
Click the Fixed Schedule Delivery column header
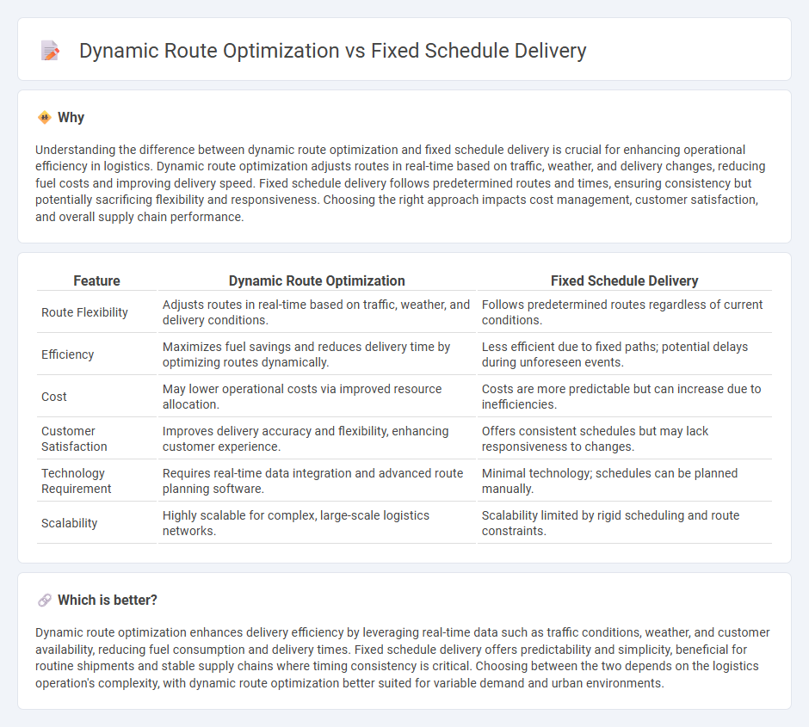624,280
